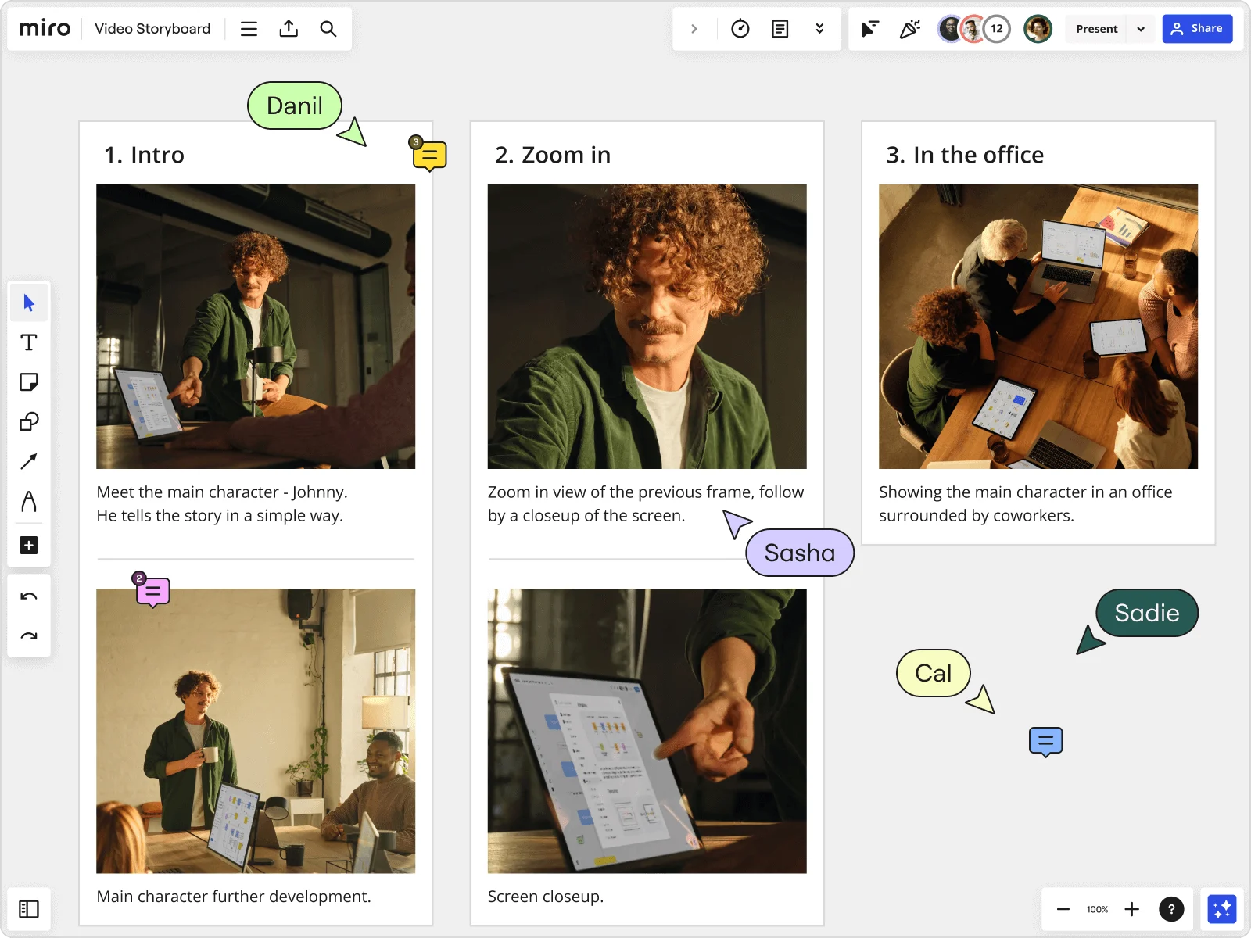Open the main board menu
This screenshot has height=938, width=1251.
[249, 28]
